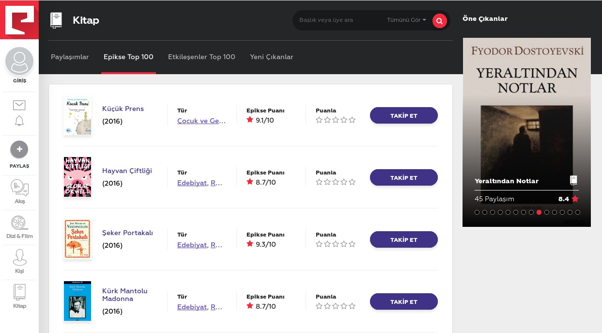
Task: Rate Şeker Portakalı four stars
Action: (x=344, y=244)
